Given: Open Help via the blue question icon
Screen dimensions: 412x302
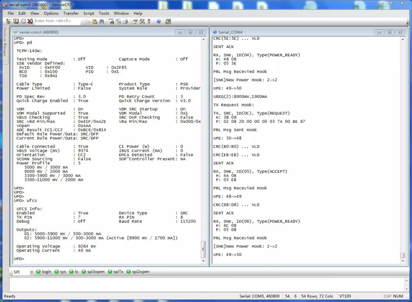Looking at the screenshot, I should tap(159, 21).
